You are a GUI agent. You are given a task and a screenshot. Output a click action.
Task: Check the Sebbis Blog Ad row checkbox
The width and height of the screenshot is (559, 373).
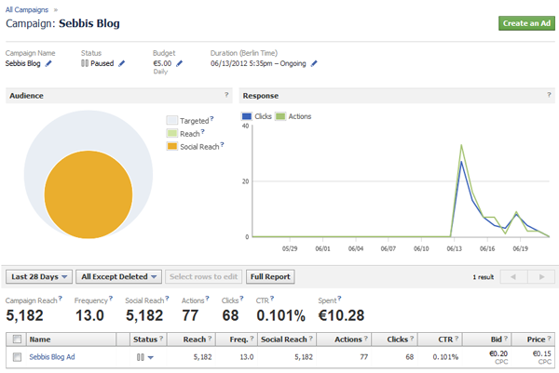(x=16, y=356)
